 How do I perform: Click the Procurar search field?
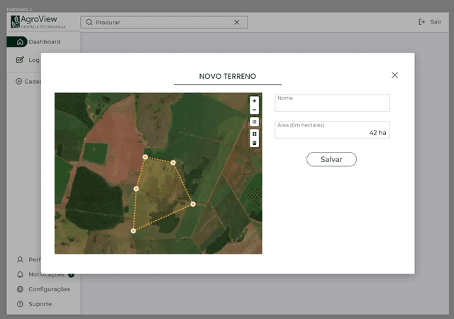tap(164, 22)
